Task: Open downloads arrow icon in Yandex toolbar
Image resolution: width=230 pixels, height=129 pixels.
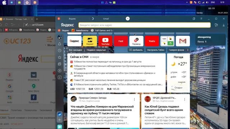Action: (224, 25)
